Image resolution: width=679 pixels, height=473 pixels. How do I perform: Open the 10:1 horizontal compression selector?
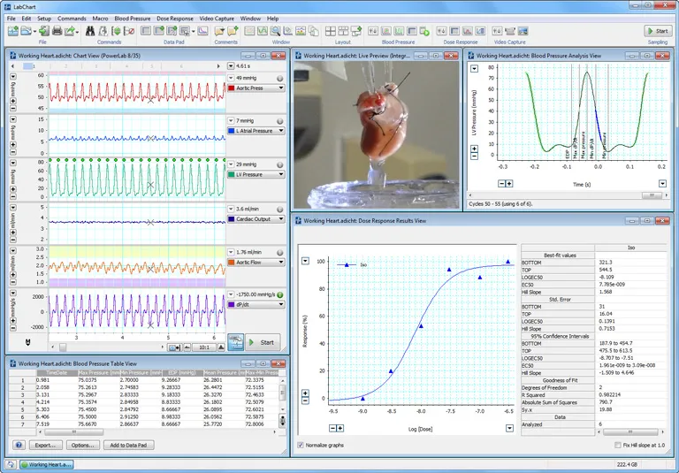205,348
